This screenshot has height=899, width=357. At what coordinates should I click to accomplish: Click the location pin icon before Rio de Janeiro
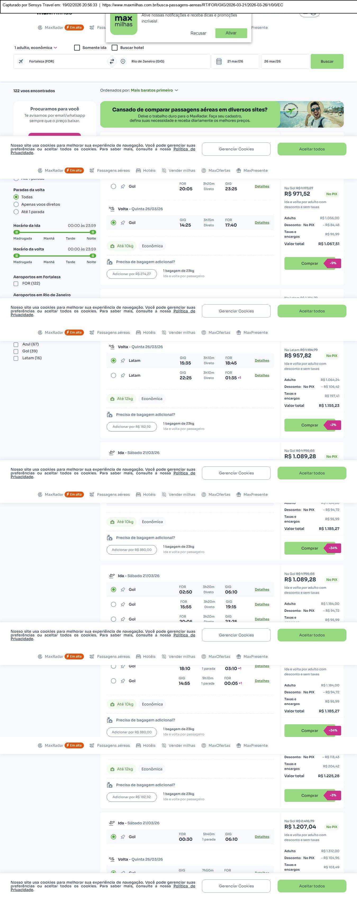(x=123, y=61)
